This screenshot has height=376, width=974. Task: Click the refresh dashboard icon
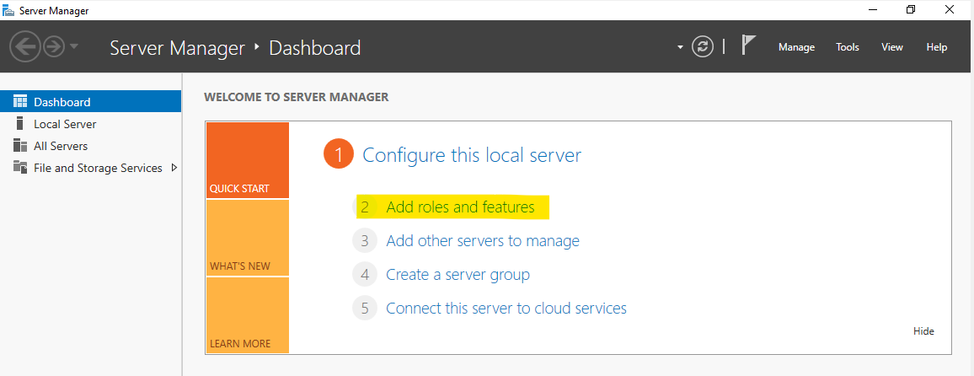(702, 47)
